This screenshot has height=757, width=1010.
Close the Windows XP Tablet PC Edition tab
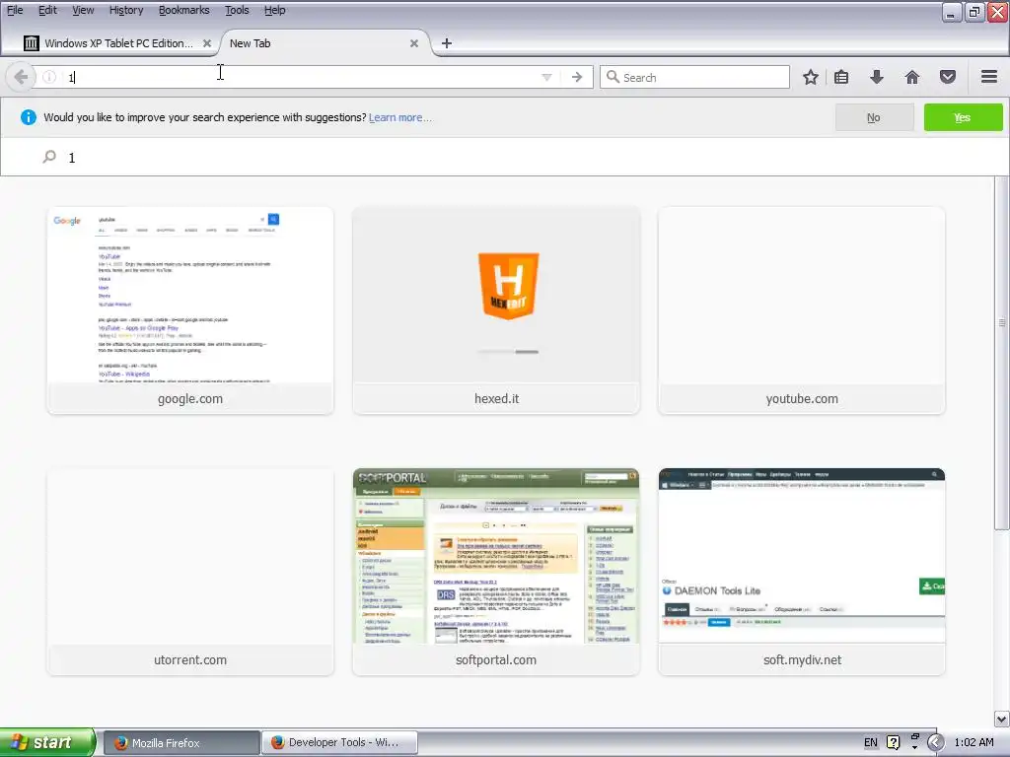coord(207,43)
